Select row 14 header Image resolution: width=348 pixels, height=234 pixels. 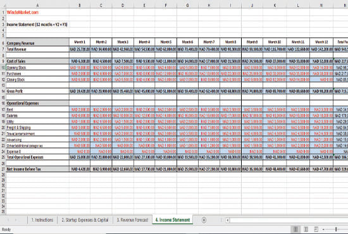point(3,91)
